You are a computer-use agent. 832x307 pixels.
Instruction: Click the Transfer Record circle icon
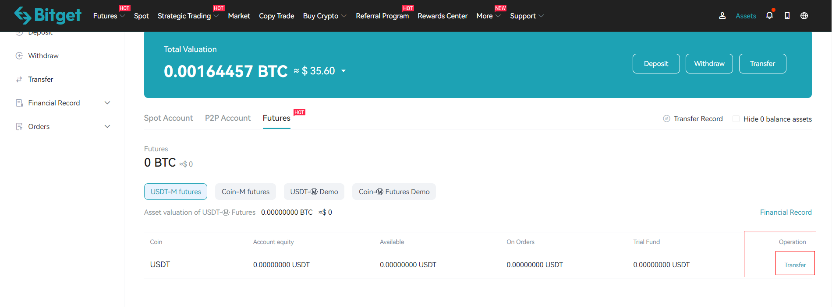pos(666,119)
